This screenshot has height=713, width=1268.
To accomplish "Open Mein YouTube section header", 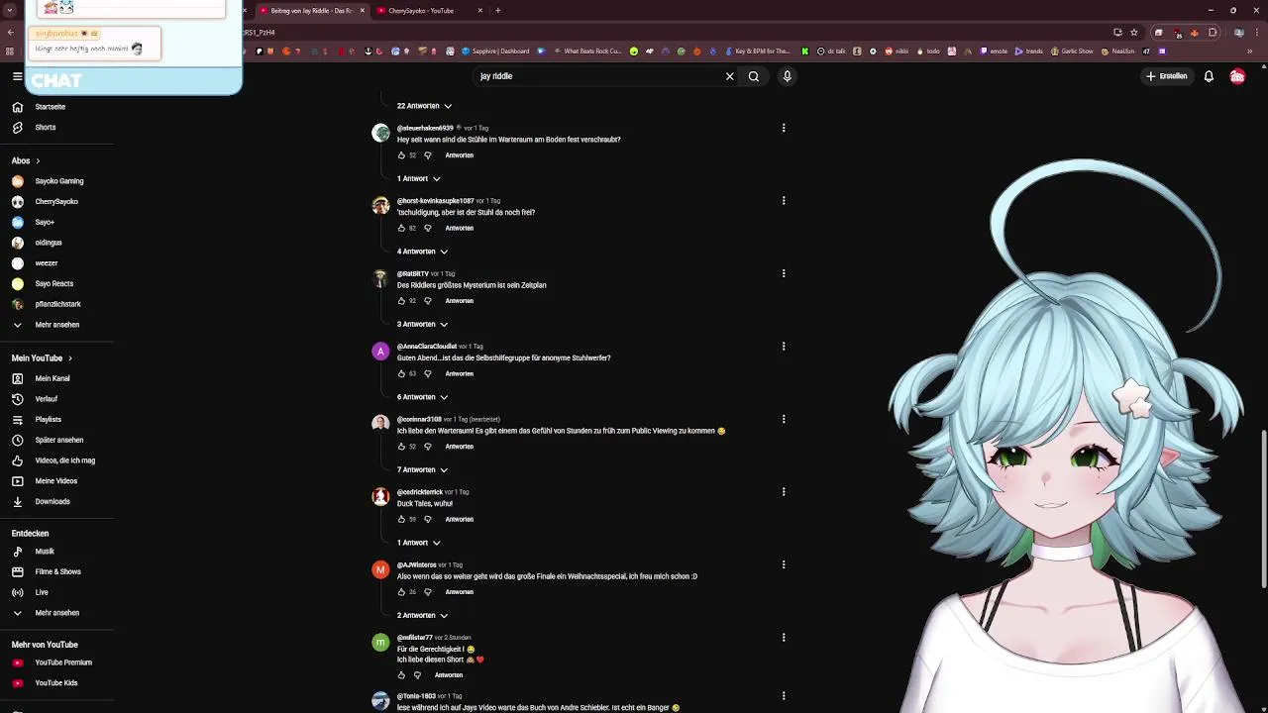I will click(42, 358).
